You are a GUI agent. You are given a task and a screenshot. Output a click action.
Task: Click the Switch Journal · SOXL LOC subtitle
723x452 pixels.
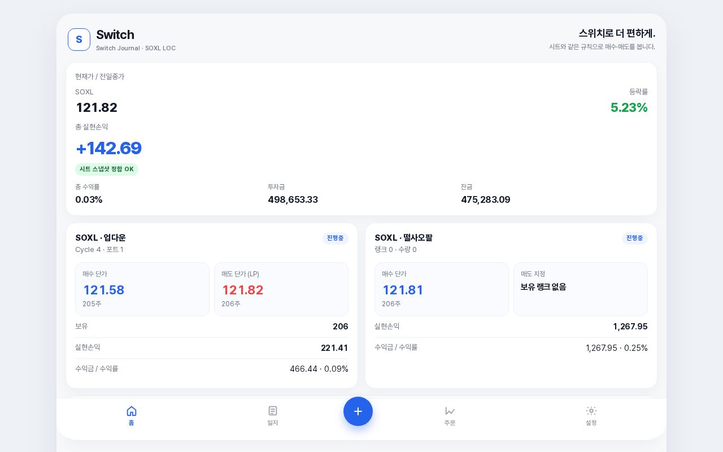[x=136, y=48]
